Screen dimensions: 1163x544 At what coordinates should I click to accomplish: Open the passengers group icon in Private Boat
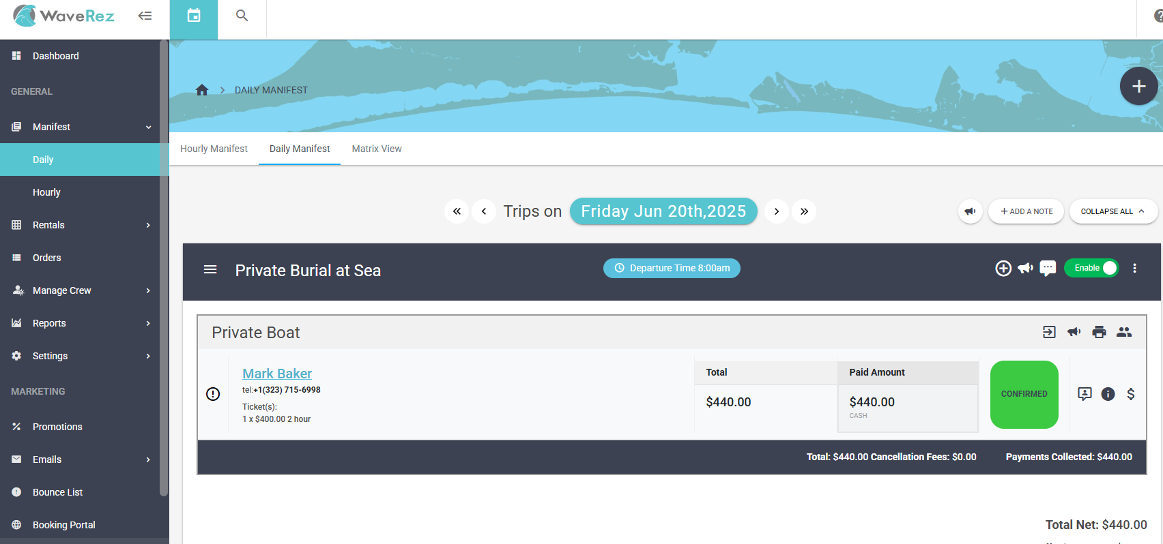pos(1124,332)
